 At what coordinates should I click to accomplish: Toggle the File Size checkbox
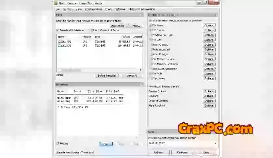pos(151,40)
